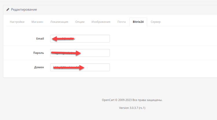Screen dimensions: 217x120
Task: Click the red arrow over Домен field
Action: coord(69,67)
